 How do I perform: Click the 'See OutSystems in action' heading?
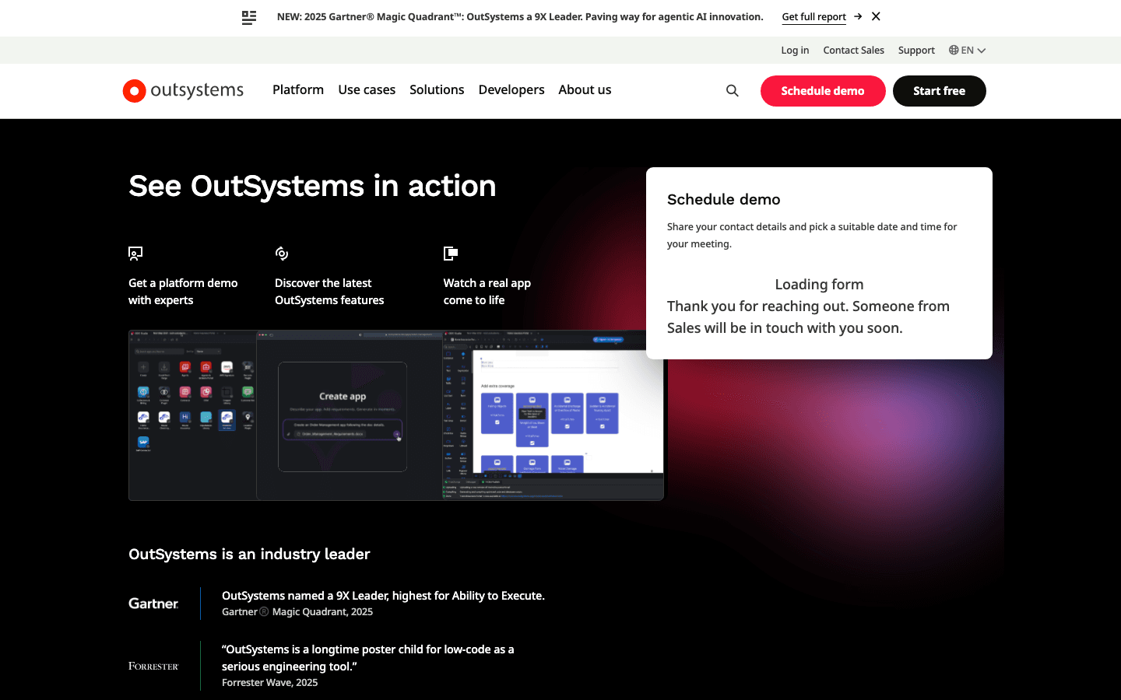[x=312, y=186]
